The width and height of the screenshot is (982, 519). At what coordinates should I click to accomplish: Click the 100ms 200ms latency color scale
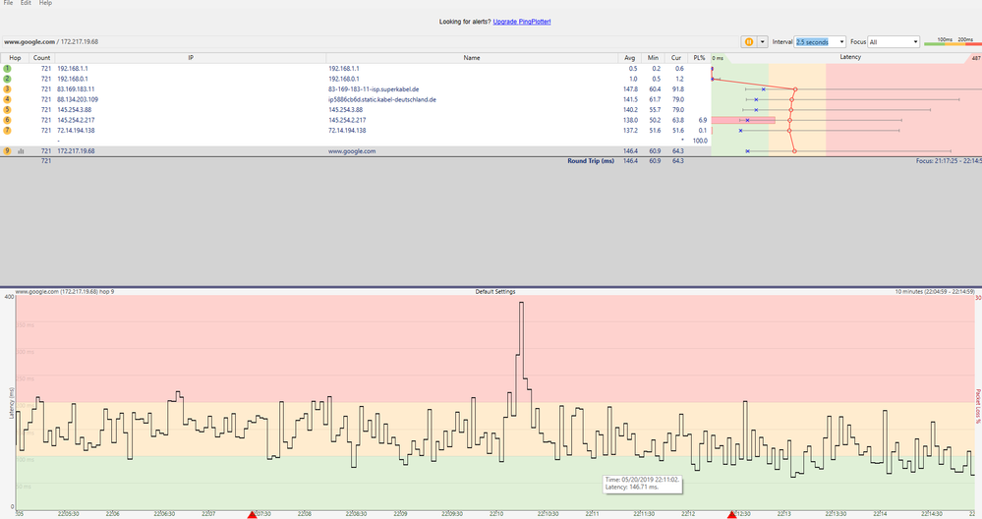[953, 41]
